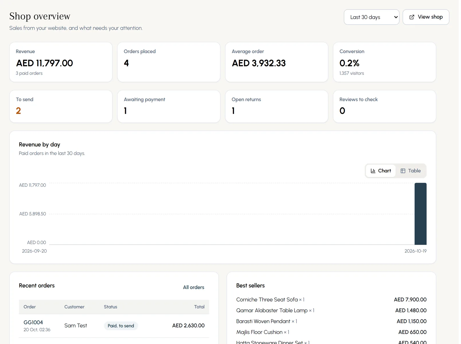Switch to the Table view tab
This screenshot has width=461, height=344.
(411, 171)
